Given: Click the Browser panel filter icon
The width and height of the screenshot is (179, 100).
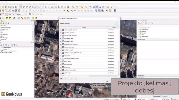Looking at the screenshot, I should pos(4,23).
